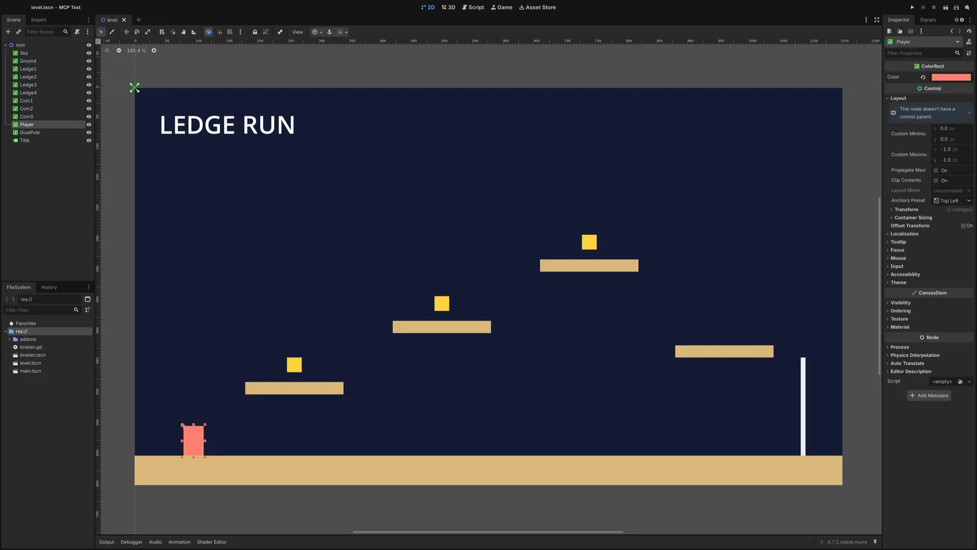
Task: Choose the Pan Mode hand tool
Action: click(183, 32)
